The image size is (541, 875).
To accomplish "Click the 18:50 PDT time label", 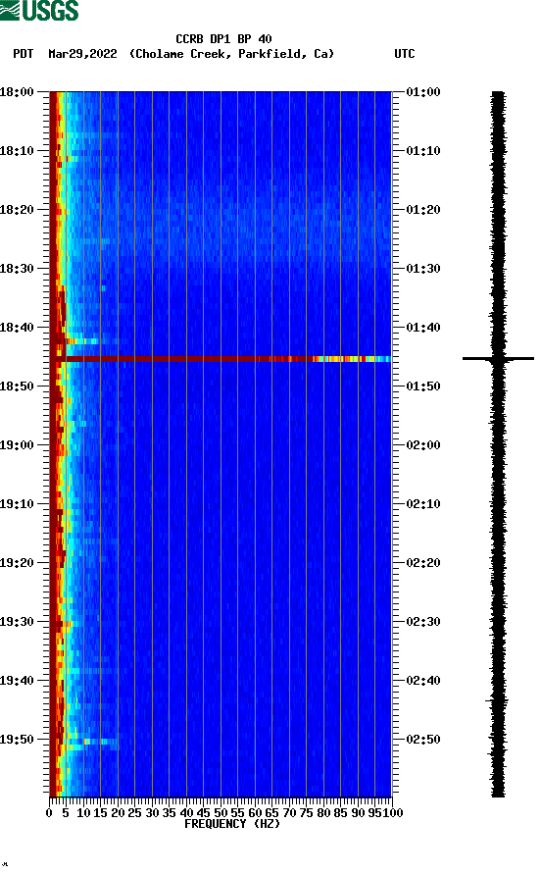I will point(17,386).
